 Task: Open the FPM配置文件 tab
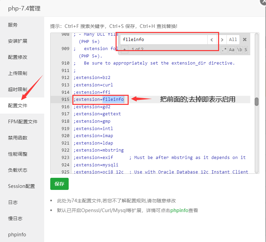point(22,122)
